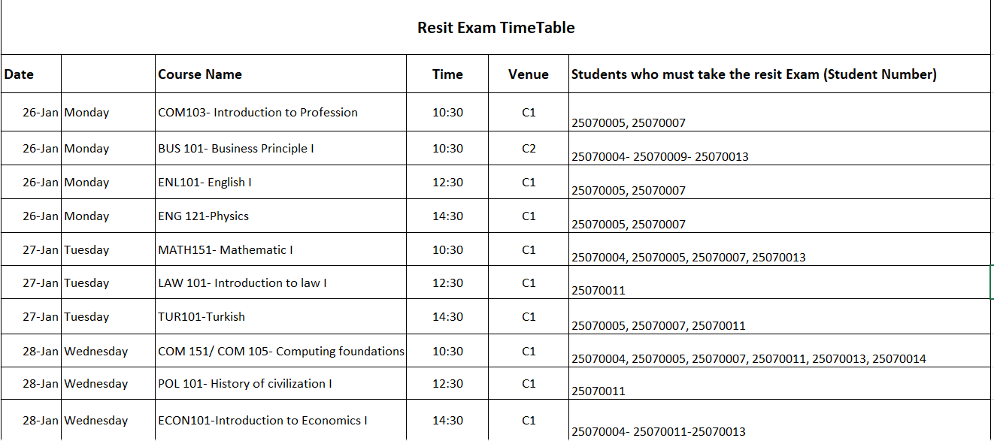Select the student number cell containing only 25070011 for LAW 101
Image resolution: width=994 pixels, height=441 pixels.
point(779,284)
